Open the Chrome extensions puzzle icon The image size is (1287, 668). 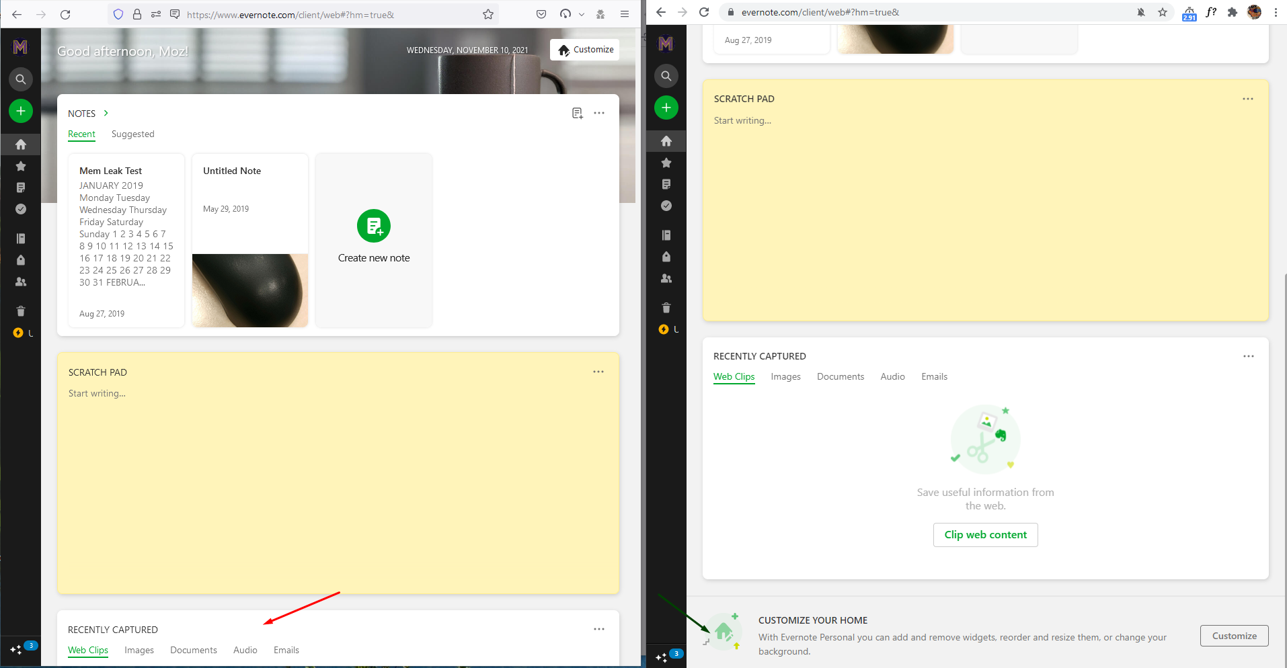tap(1233, 12)
